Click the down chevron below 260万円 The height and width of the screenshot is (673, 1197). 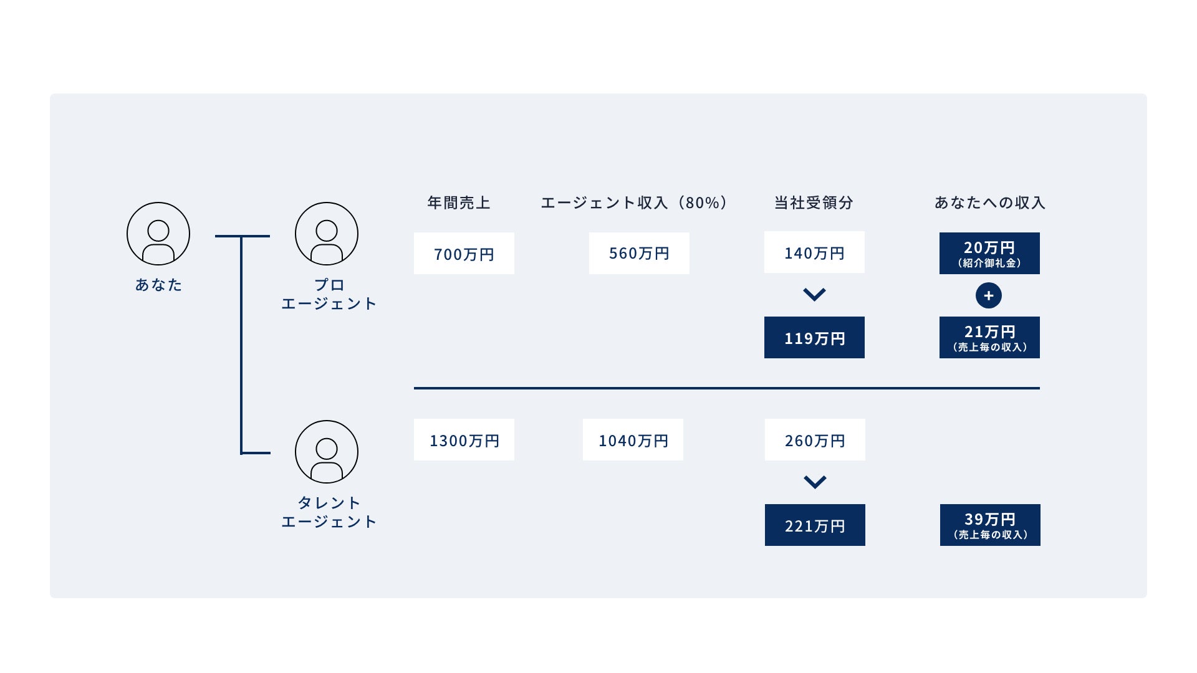point(815,482)
